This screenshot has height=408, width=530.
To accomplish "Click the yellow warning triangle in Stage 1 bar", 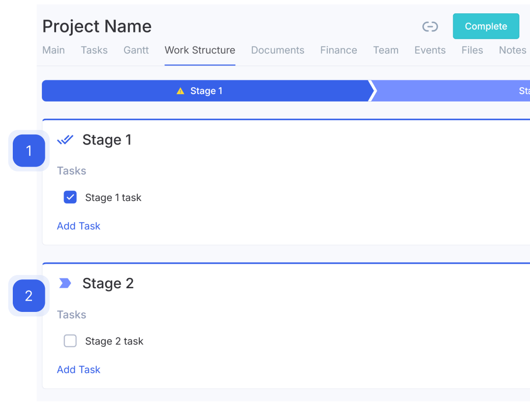I will 181,91.
